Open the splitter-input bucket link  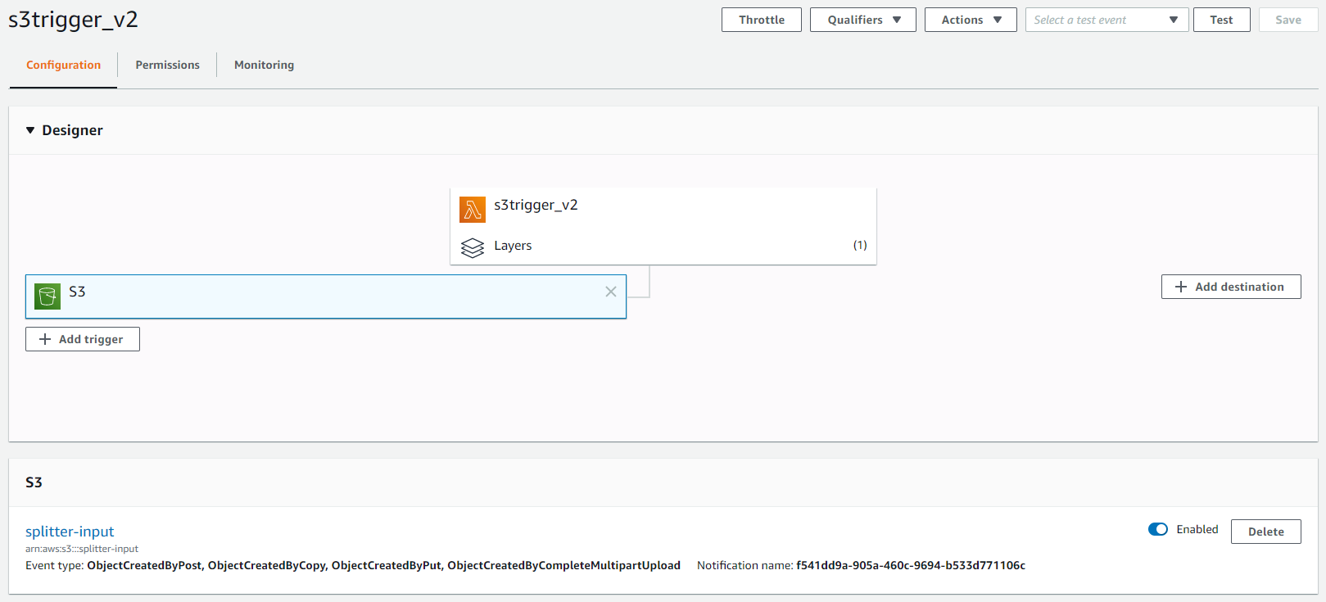tap(70, 532)
